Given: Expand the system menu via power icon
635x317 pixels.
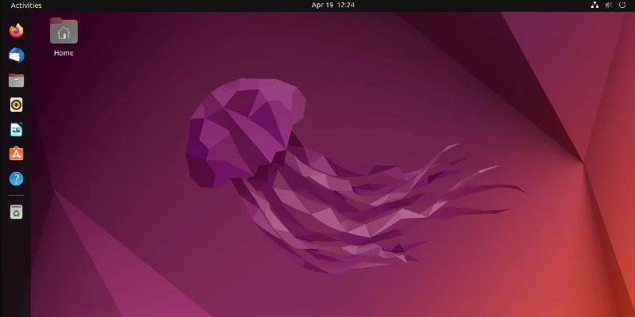Looking at the screenshot, I should click(623, 6).
